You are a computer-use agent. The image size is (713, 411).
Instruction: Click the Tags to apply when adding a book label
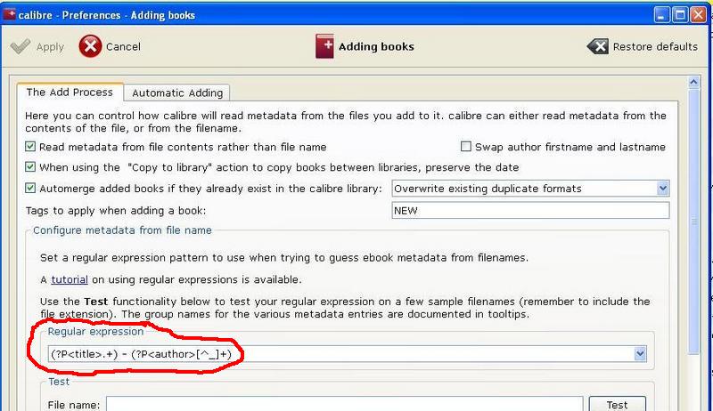pos(116,211)
